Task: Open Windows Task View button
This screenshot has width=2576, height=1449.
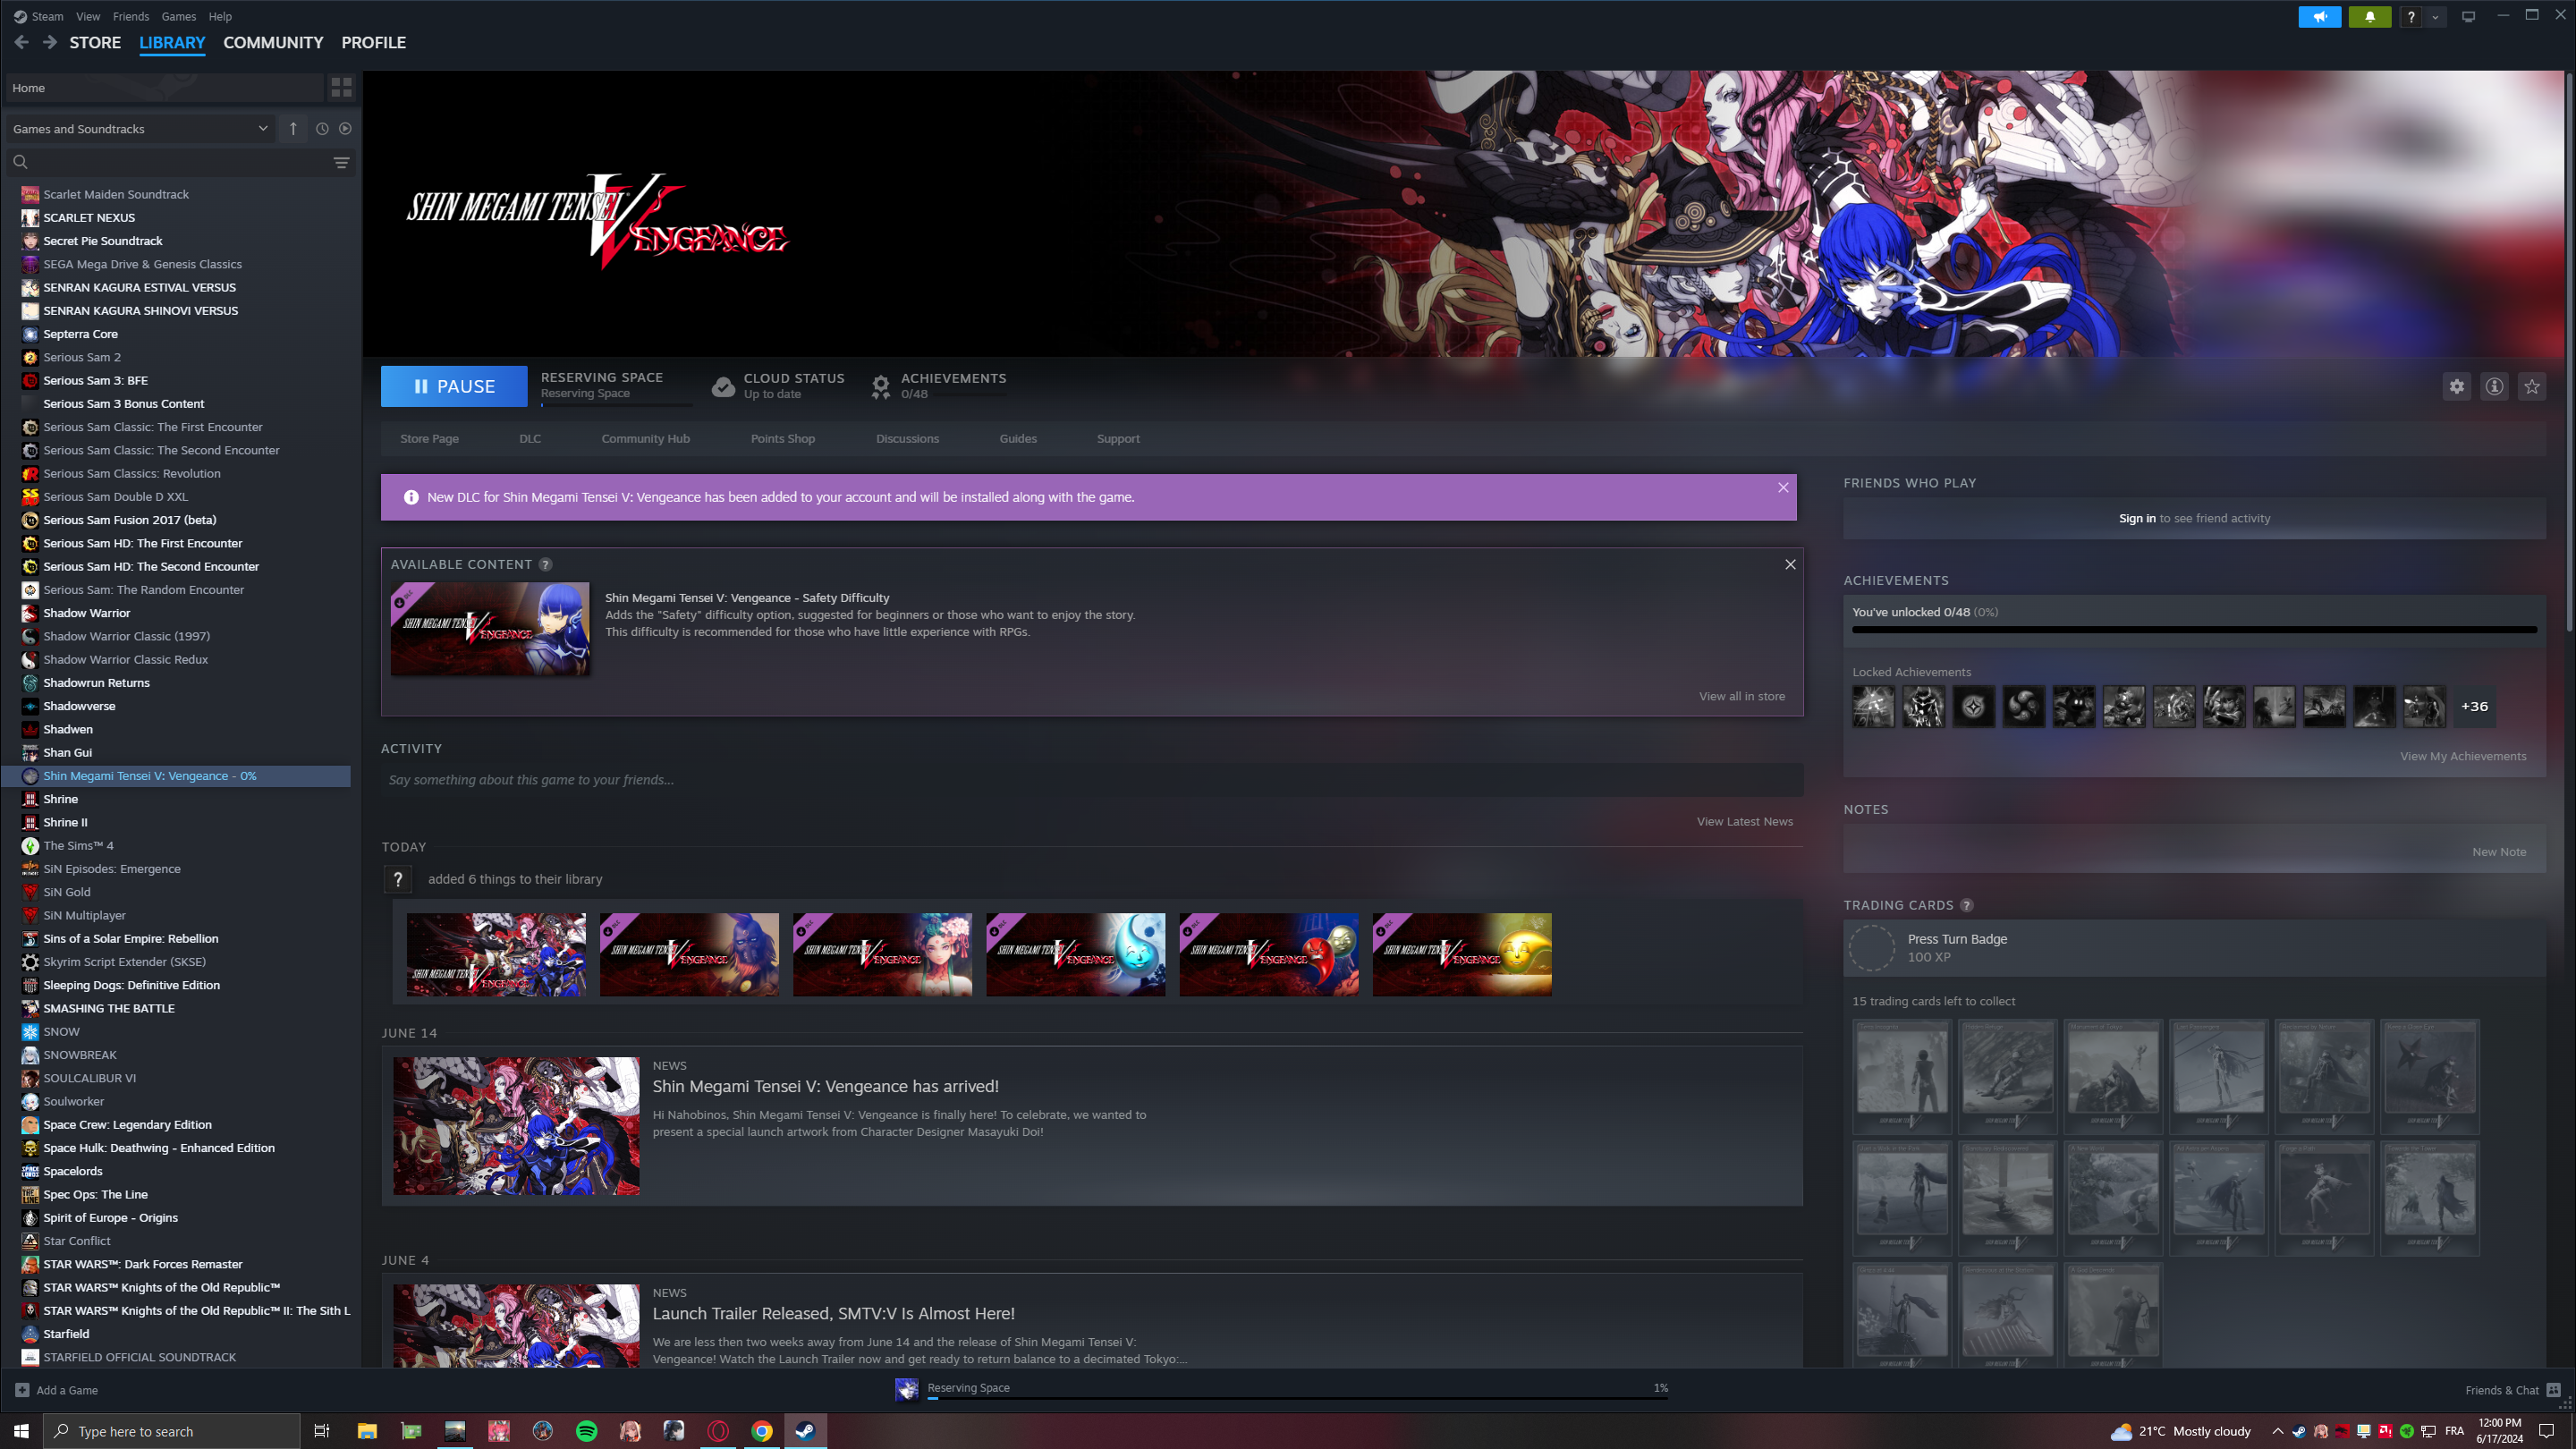Action: tap(322, 1431)
